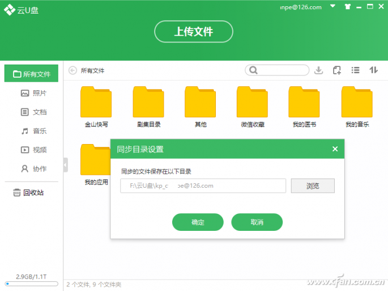
Task: Collapse the sidebar with the arrow handle
Action: coord(66,165)
